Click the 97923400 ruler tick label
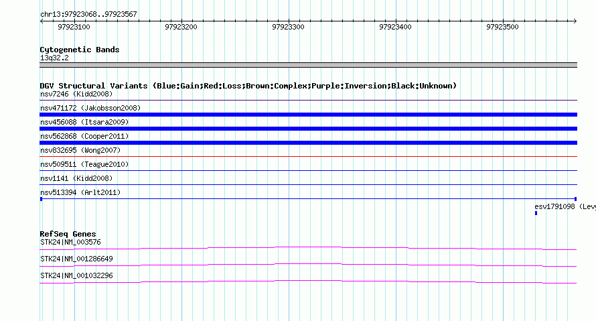596x321 pixels. pyautogui.click(x=395, y=27)
